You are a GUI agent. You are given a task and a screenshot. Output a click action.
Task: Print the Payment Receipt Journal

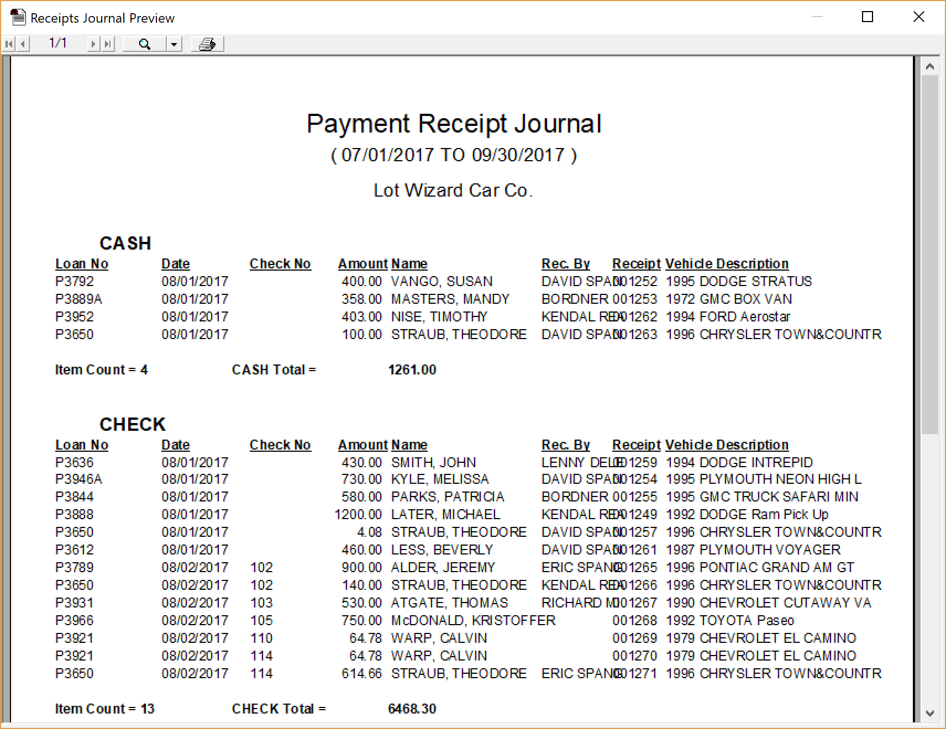tap(207, 44)
